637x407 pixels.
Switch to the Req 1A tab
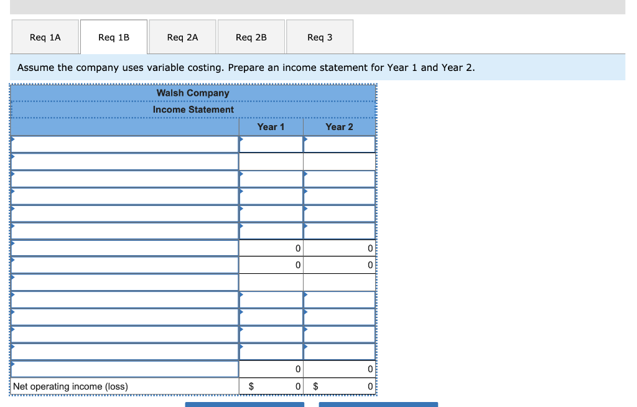pos(44,37)
